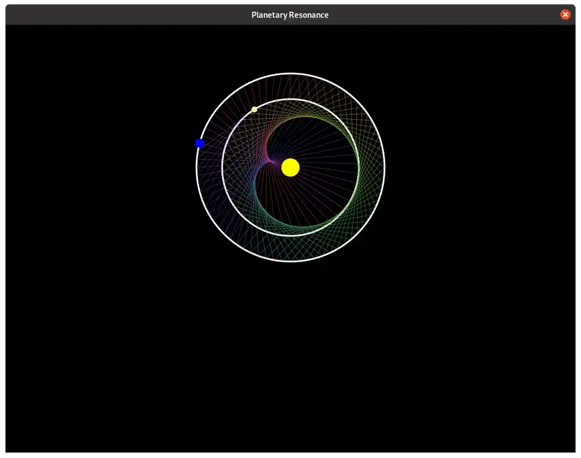Image resolution: width=581 pixels, height=458 pixels.
Task: Select the small pale-yellow inner planet
Action: pyautogui.click(x=254, y=109)
